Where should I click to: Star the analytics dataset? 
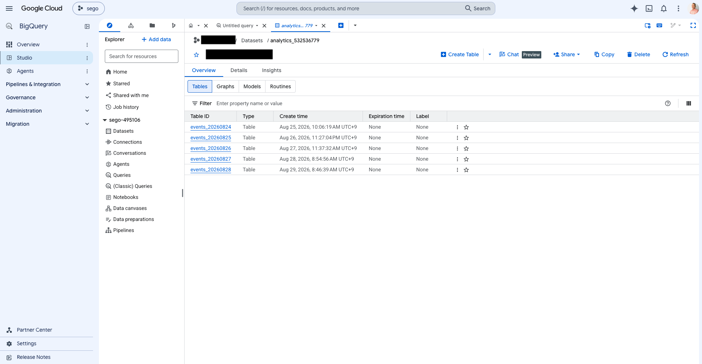[x=196, y=55]
